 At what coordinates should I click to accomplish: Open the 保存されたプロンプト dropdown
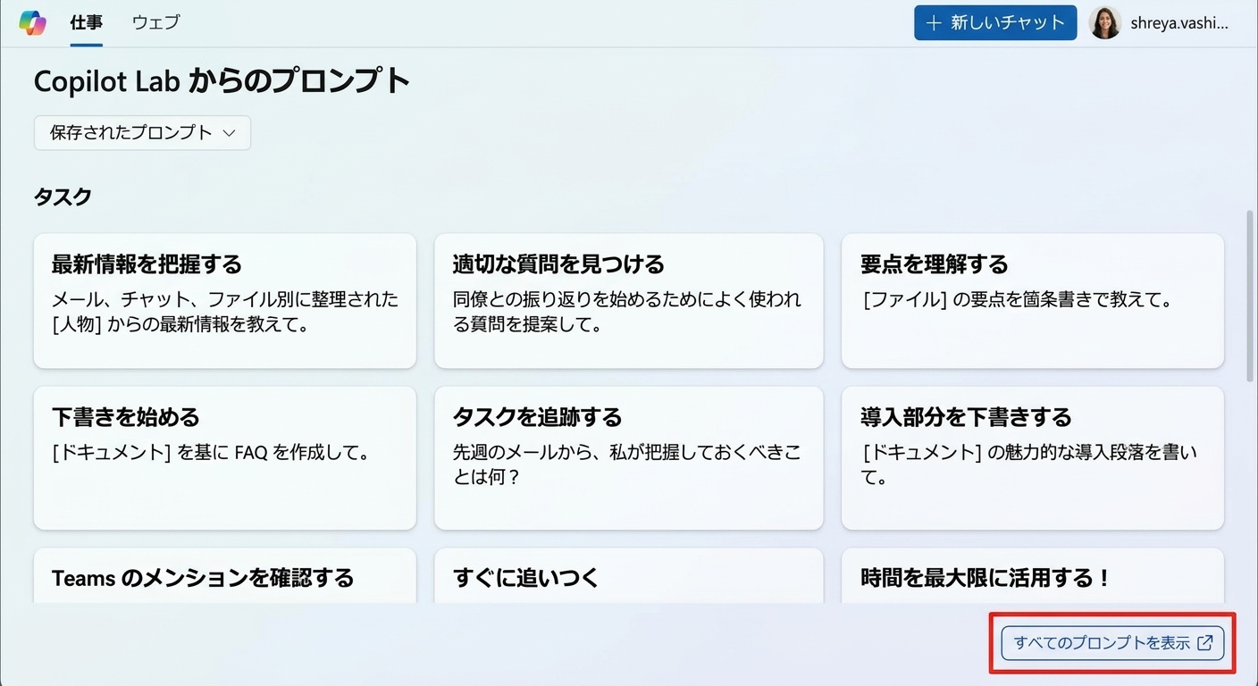tap(142, 133)
